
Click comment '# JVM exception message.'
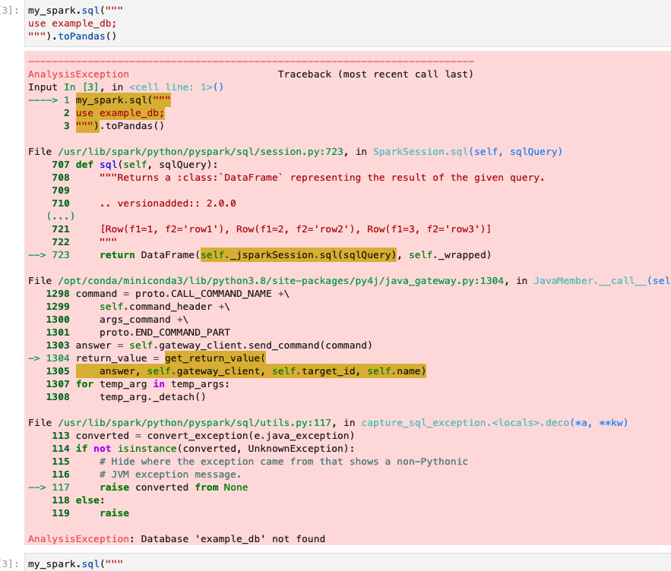coord(170,475)
